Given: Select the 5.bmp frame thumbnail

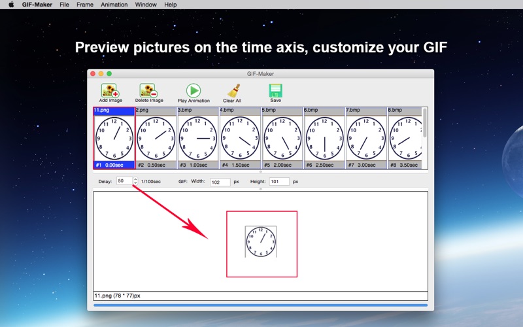Looking at the screenshot, I should (282, 138).
